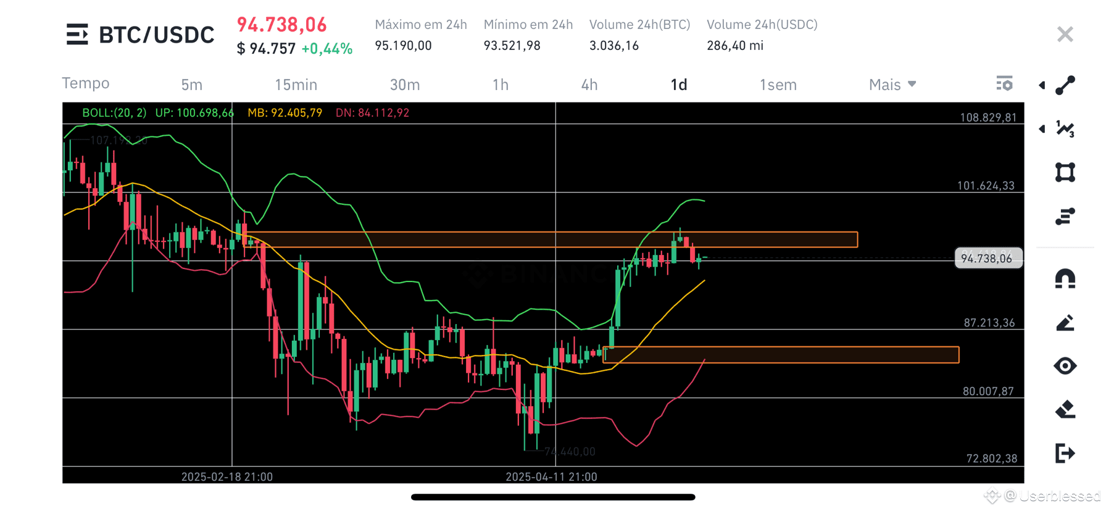Click the lower orange support rectangle
The width and height of the screenshot is (1106, 511).
tap(781, 355)
